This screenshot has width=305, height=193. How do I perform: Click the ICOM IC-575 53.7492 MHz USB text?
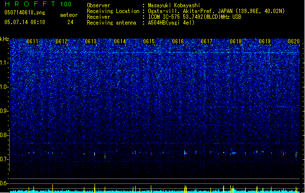195,17
